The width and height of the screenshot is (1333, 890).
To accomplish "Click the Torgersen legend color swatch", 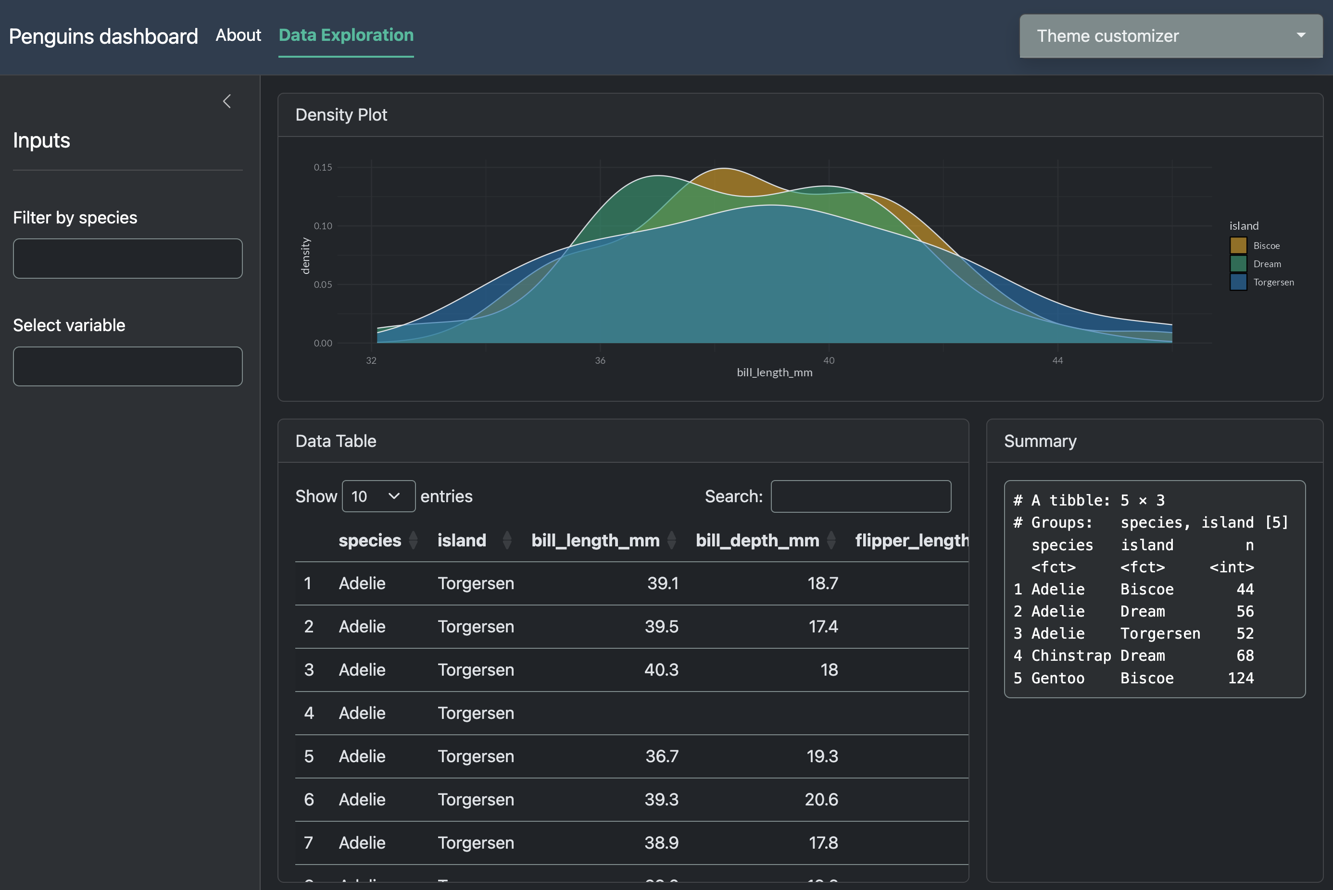I will 1238,282.
